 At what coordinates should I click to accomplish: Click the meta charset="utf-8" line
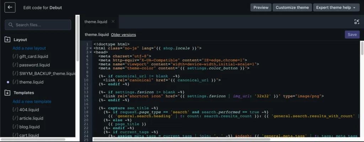(x=125, y=56)
